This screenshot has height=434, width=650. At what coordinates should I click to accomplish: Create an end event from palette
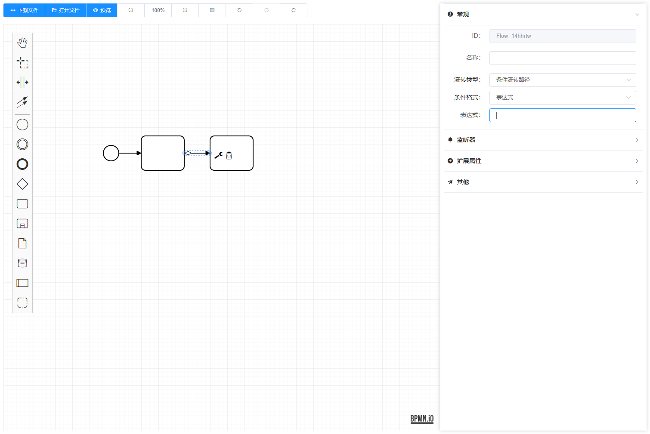pos(22,164)
